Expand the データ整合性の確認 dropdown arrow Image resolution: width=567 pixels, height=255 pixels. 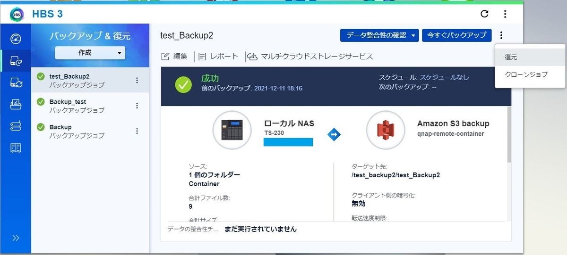[x=414, y=35]
